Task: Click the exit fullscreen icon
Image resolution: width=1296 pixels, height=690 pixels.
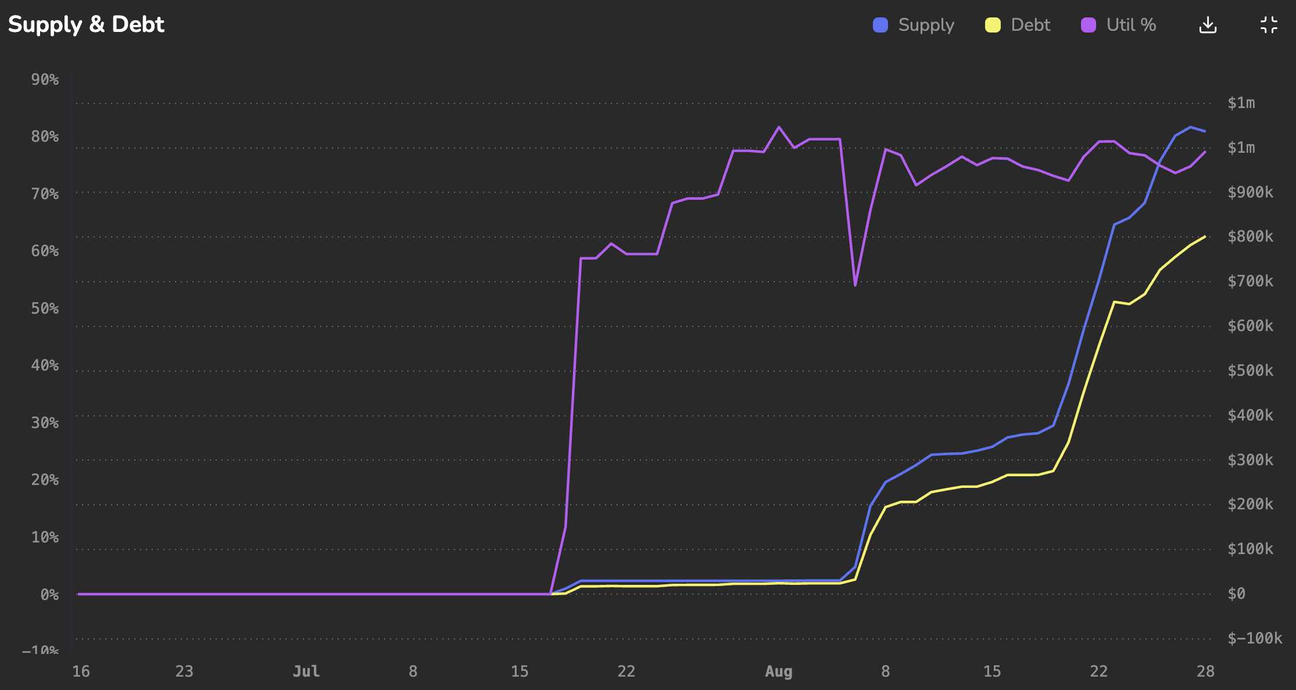Action: (1269, 25)
